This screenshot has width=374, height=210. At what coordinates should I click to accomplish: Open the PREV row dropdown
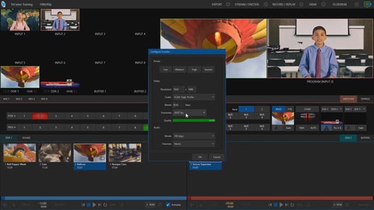[x=12, y=127]
